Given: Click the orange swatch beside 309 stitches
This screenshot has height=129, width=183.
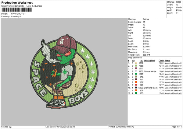Looking at the screenshot, I should 136,82.
